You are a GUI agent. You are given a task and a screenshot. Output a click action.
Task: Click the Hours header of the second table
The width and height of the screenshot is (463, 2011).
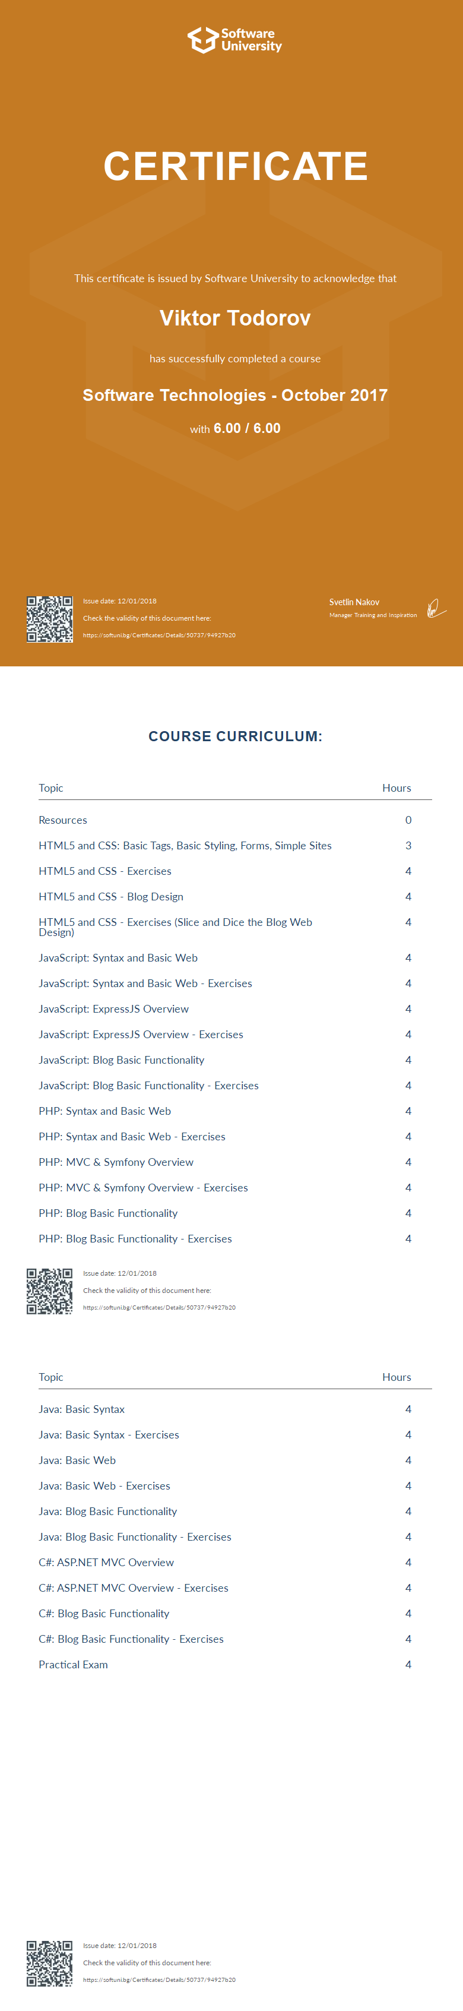(x=397, y=1377)
